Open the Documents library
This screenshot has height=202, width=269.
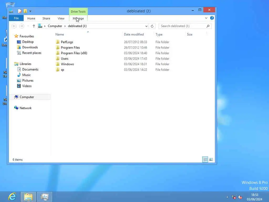[x=30, y=69]
